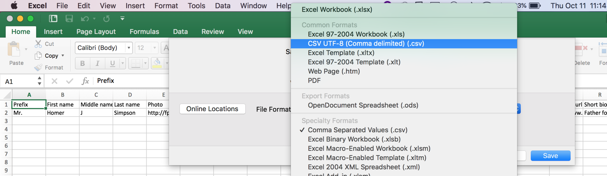This screenshot has height=176, width=607.
Task: Open the Tools menu
Action: point(196,6)
